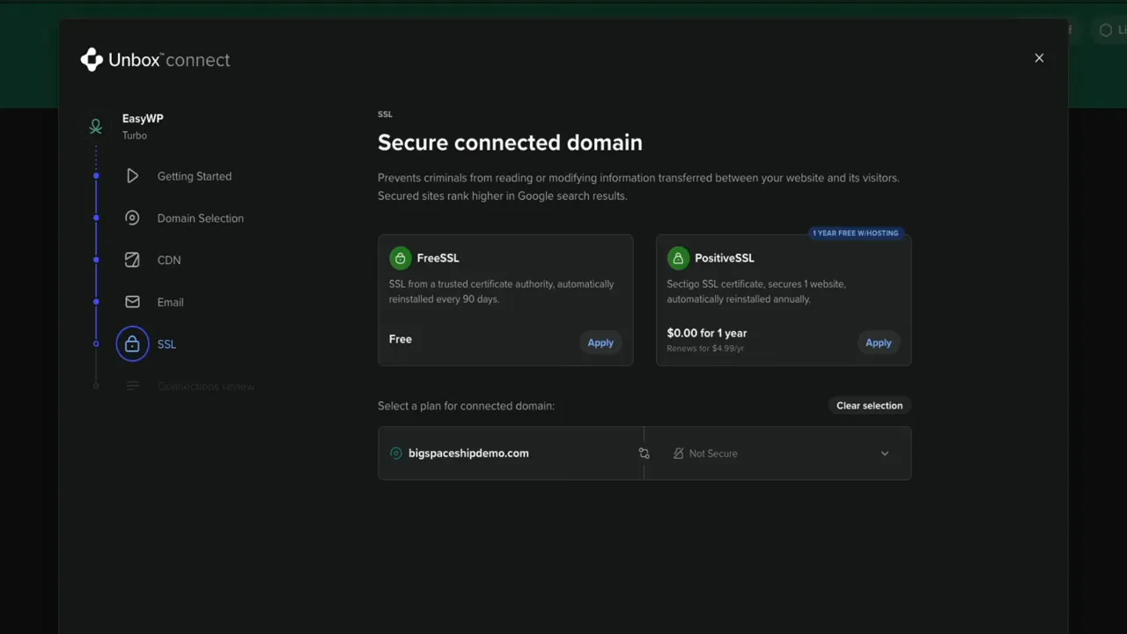
Task: Click the bigspaceshipdemo.com domain name
Action: (x=468, y=453)
